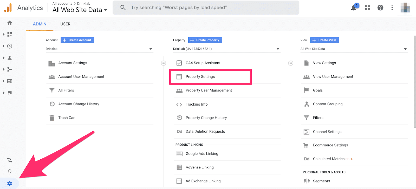Click the search magnifier icon
The image size is (416, 189).
[x=123, y=8]
